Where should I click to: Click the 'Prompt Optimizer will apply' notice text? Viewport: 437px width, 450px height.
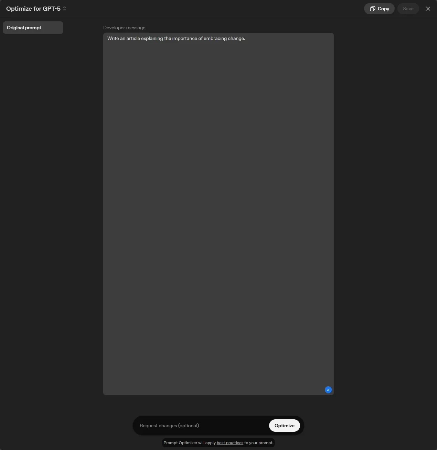[x=190, y=443]
